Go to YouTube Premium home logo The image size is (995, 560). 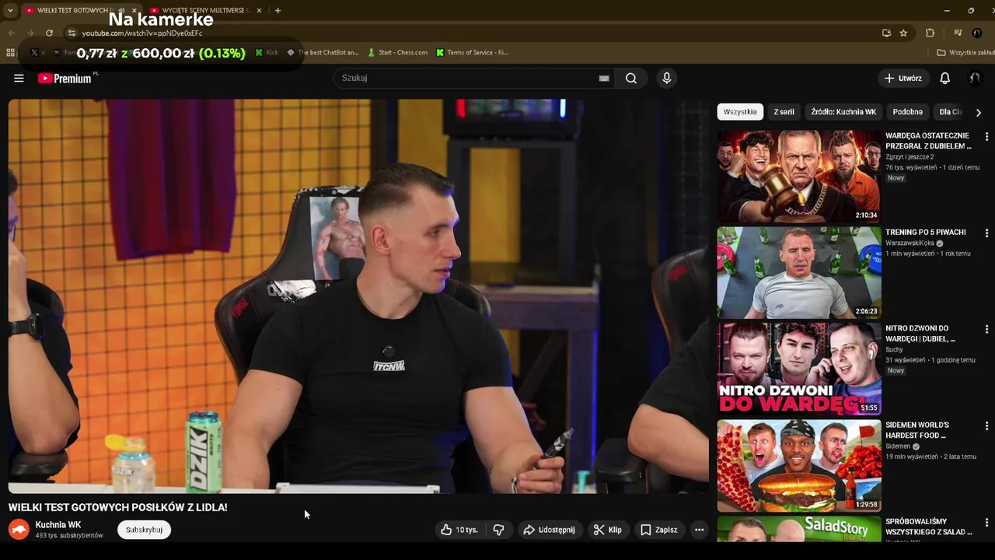[65, 78]
